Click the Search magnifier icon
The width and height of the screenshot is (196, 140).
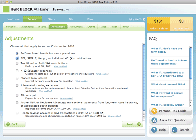(x=174, y=130)
